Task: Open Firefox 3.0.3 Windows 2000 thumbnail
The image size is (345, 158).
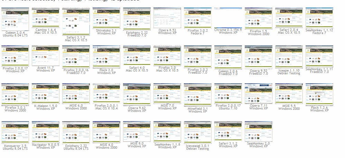Action: click(x=15, y=94)
